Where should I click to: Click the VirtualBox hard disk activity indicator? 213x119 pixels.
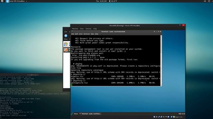pos(154,117)
